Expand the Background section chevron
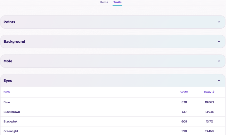Screen dimensions: 226x135 pyautogui.click(x=219, y=42)
